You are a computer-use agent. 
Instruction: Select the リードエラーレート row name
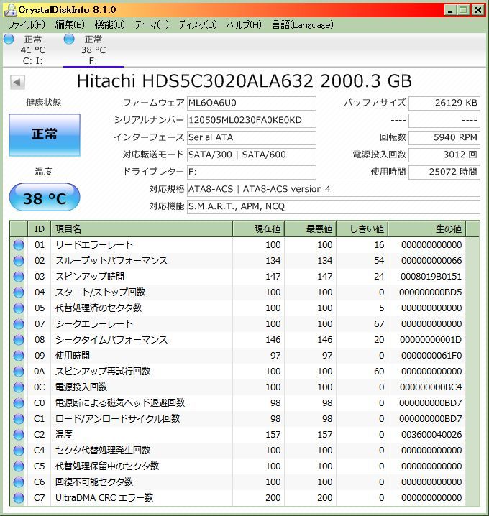click(x=94, y=245)
